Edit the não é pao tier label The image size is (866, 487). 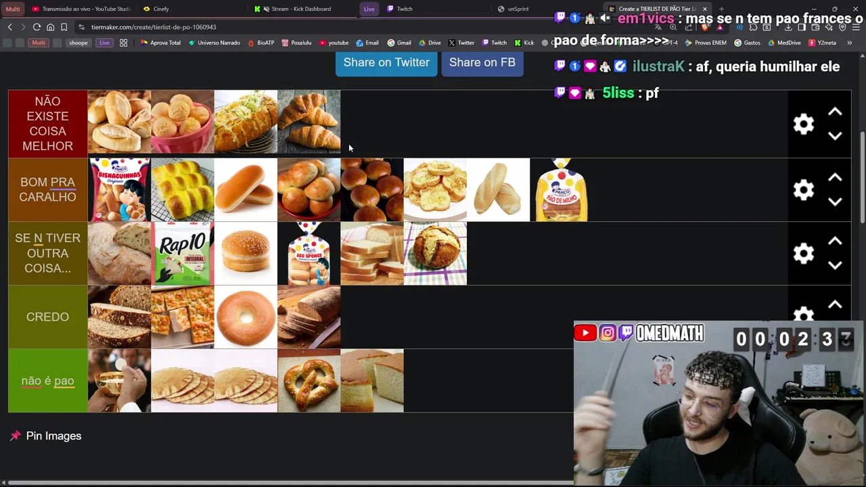point(47,381)
